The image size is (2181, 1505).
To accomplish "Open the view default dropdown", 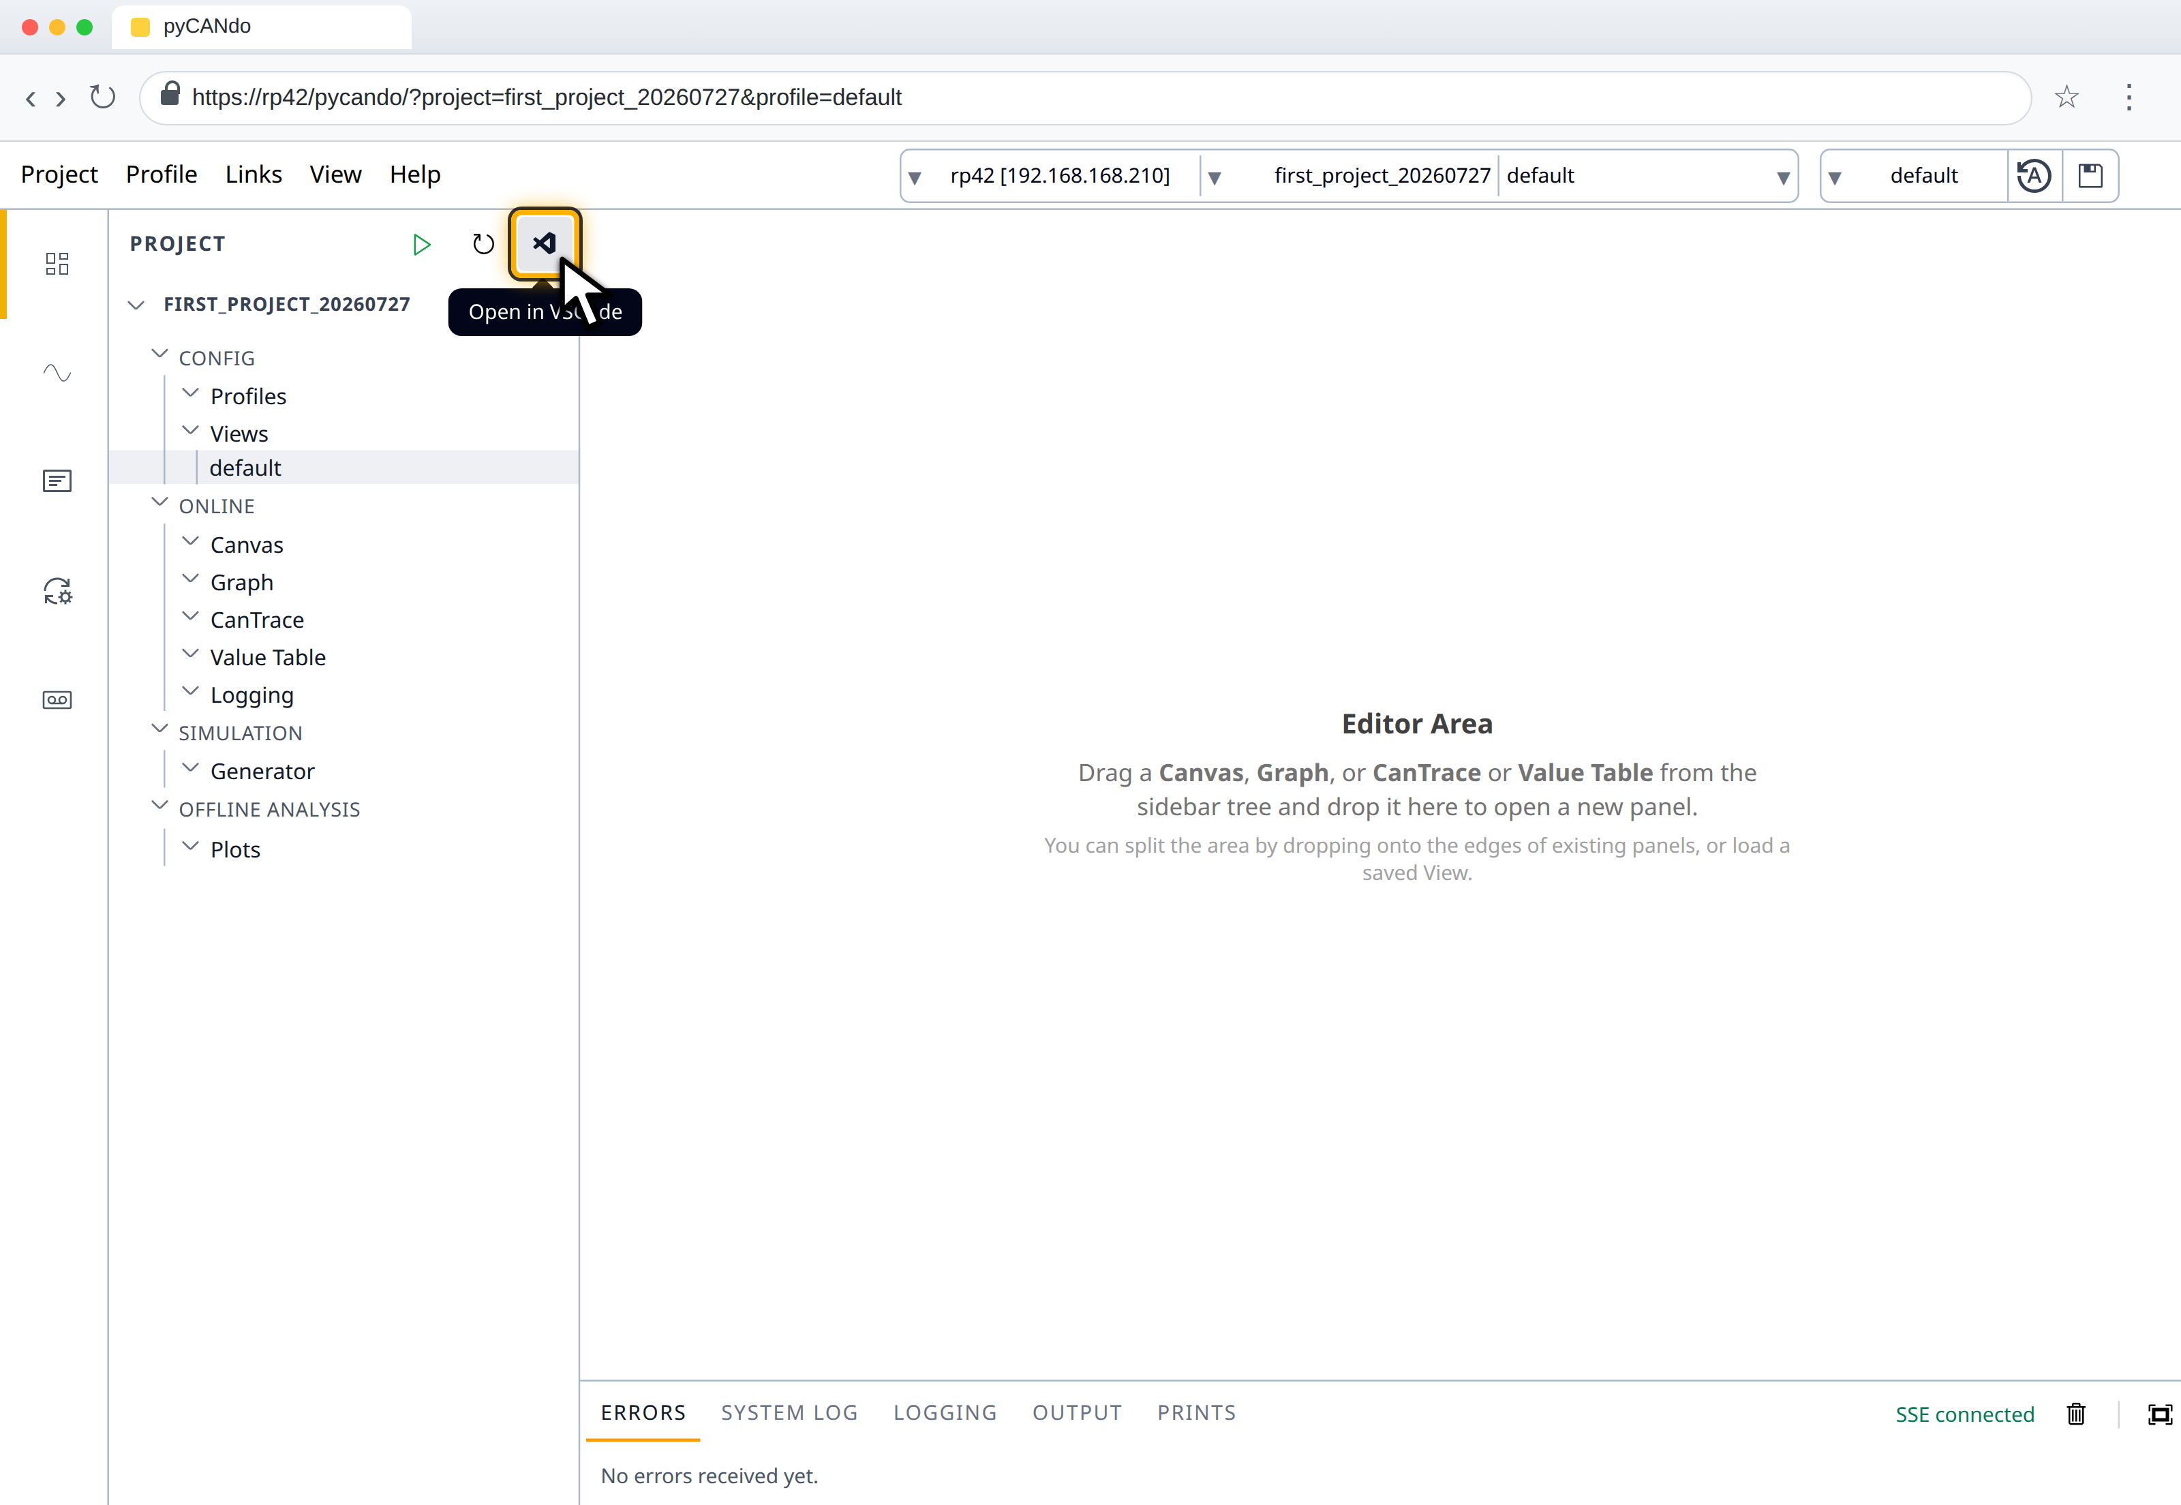I will click(x=1913, y=175).
